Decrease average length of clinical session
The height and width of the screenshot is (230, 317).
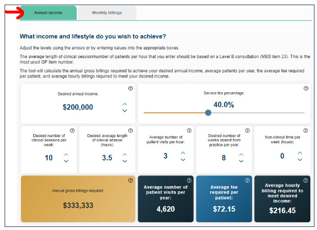pos(125,161)
